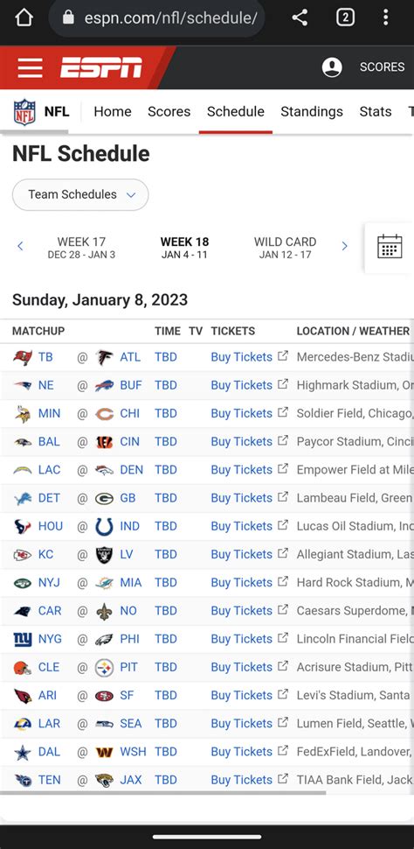The width and height of the screenshot is (414, 849).
Task: Tap the ESPN profile account icon
Action: tap(332, 67)
